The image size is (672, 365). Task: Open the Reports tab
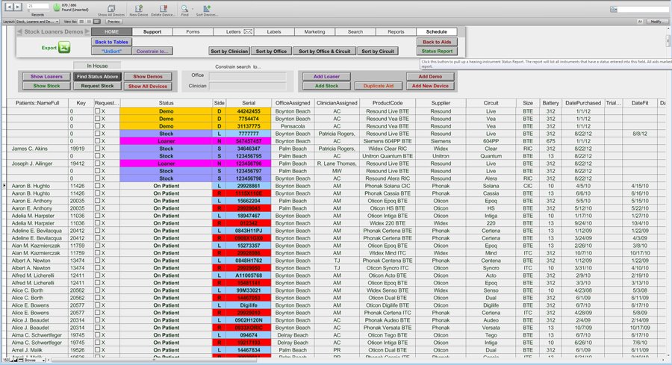396,31
